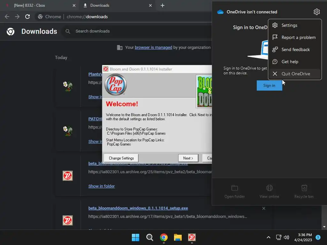327x245 pixels.
Task: Click flower file icon of PlantsV download
Action: [x=68, y=86]
